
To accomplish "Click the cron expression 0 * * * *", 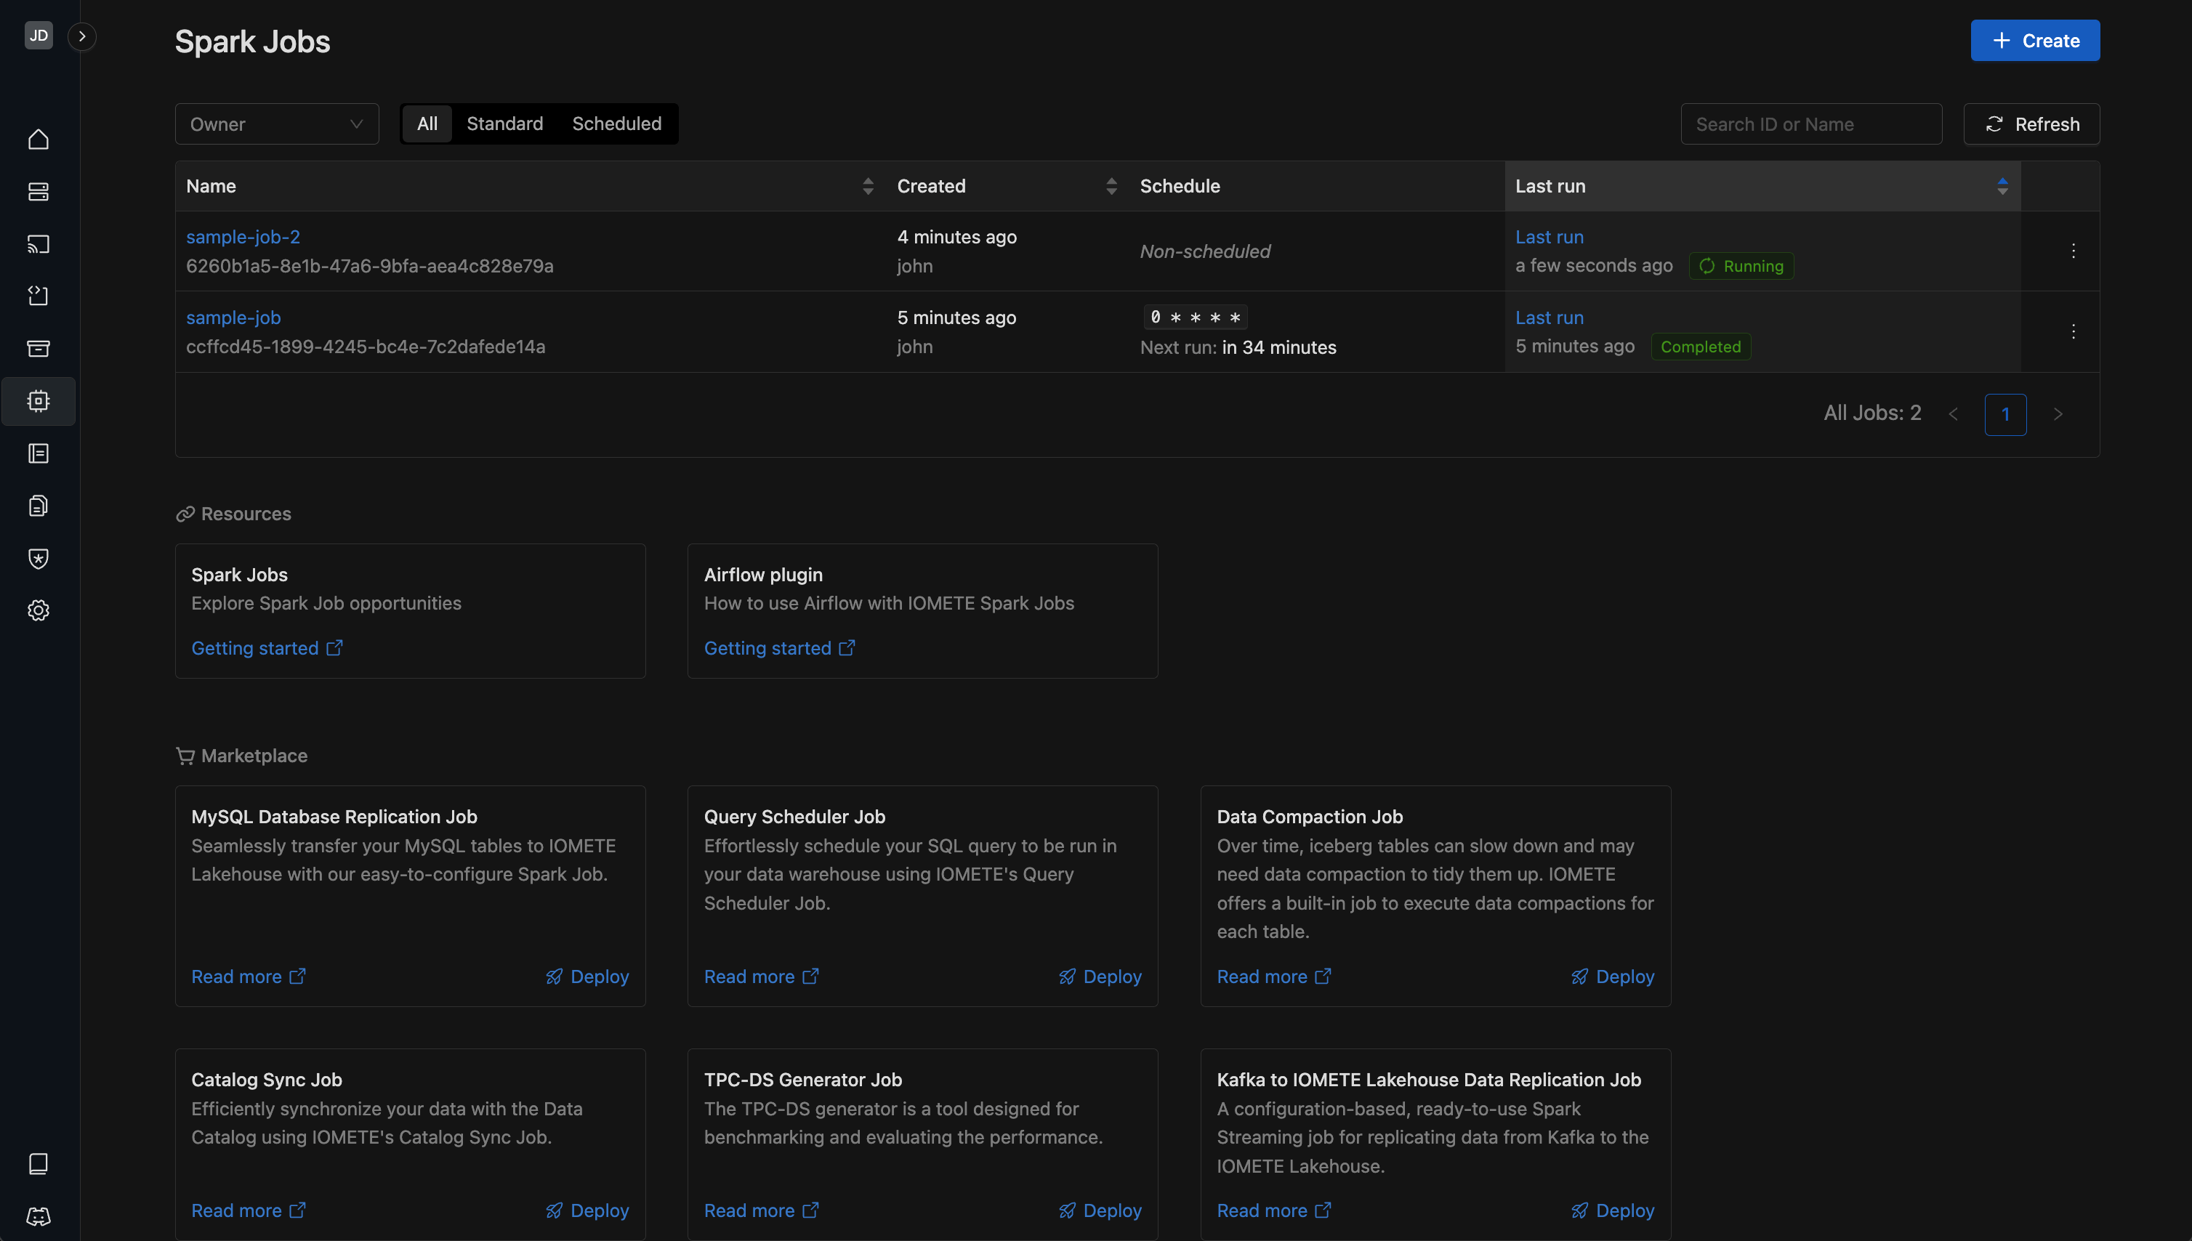I will (x=1196, y=317).
